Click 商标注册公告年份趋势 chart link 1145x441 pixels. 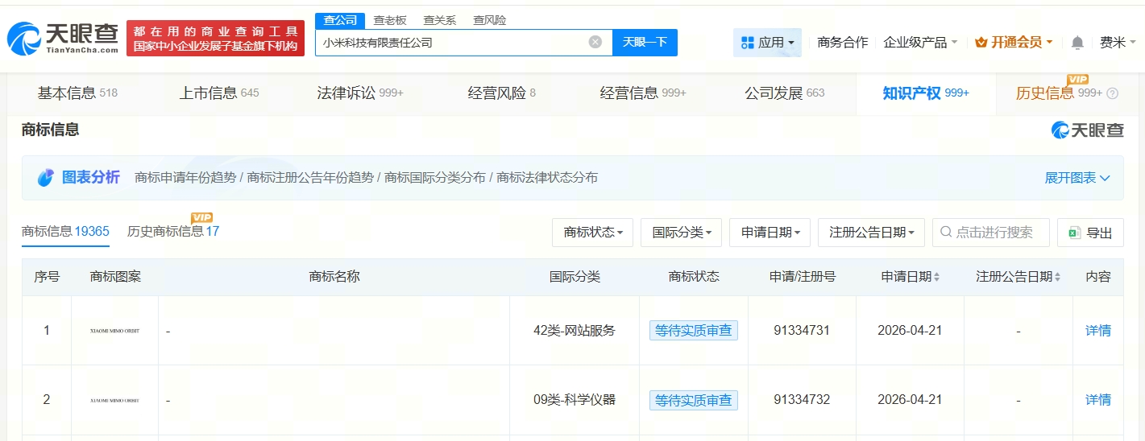pyautogui.click(x=310, y=178)
